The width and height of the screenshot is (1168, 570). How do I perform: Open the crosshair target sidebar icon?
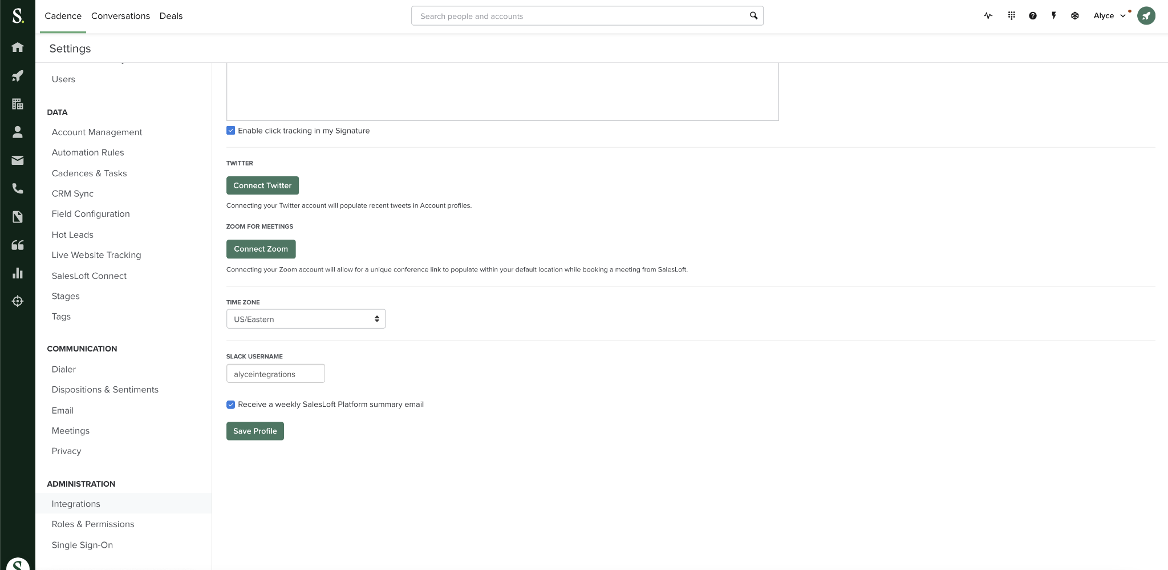tap(18, 301)
